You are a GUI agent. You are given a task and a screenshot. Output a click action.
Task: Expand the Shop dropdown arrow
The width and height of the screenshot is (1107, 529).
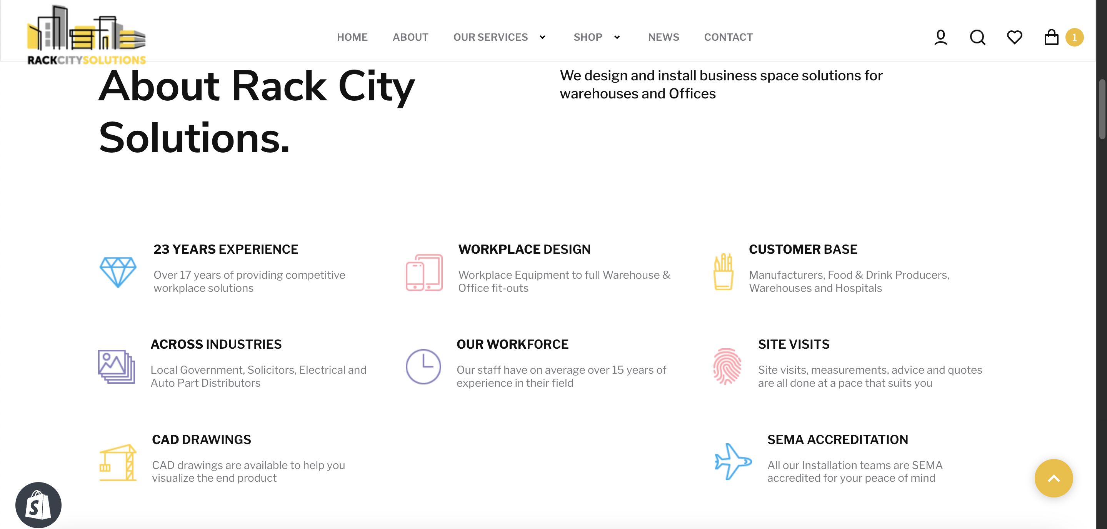(617, 37)
